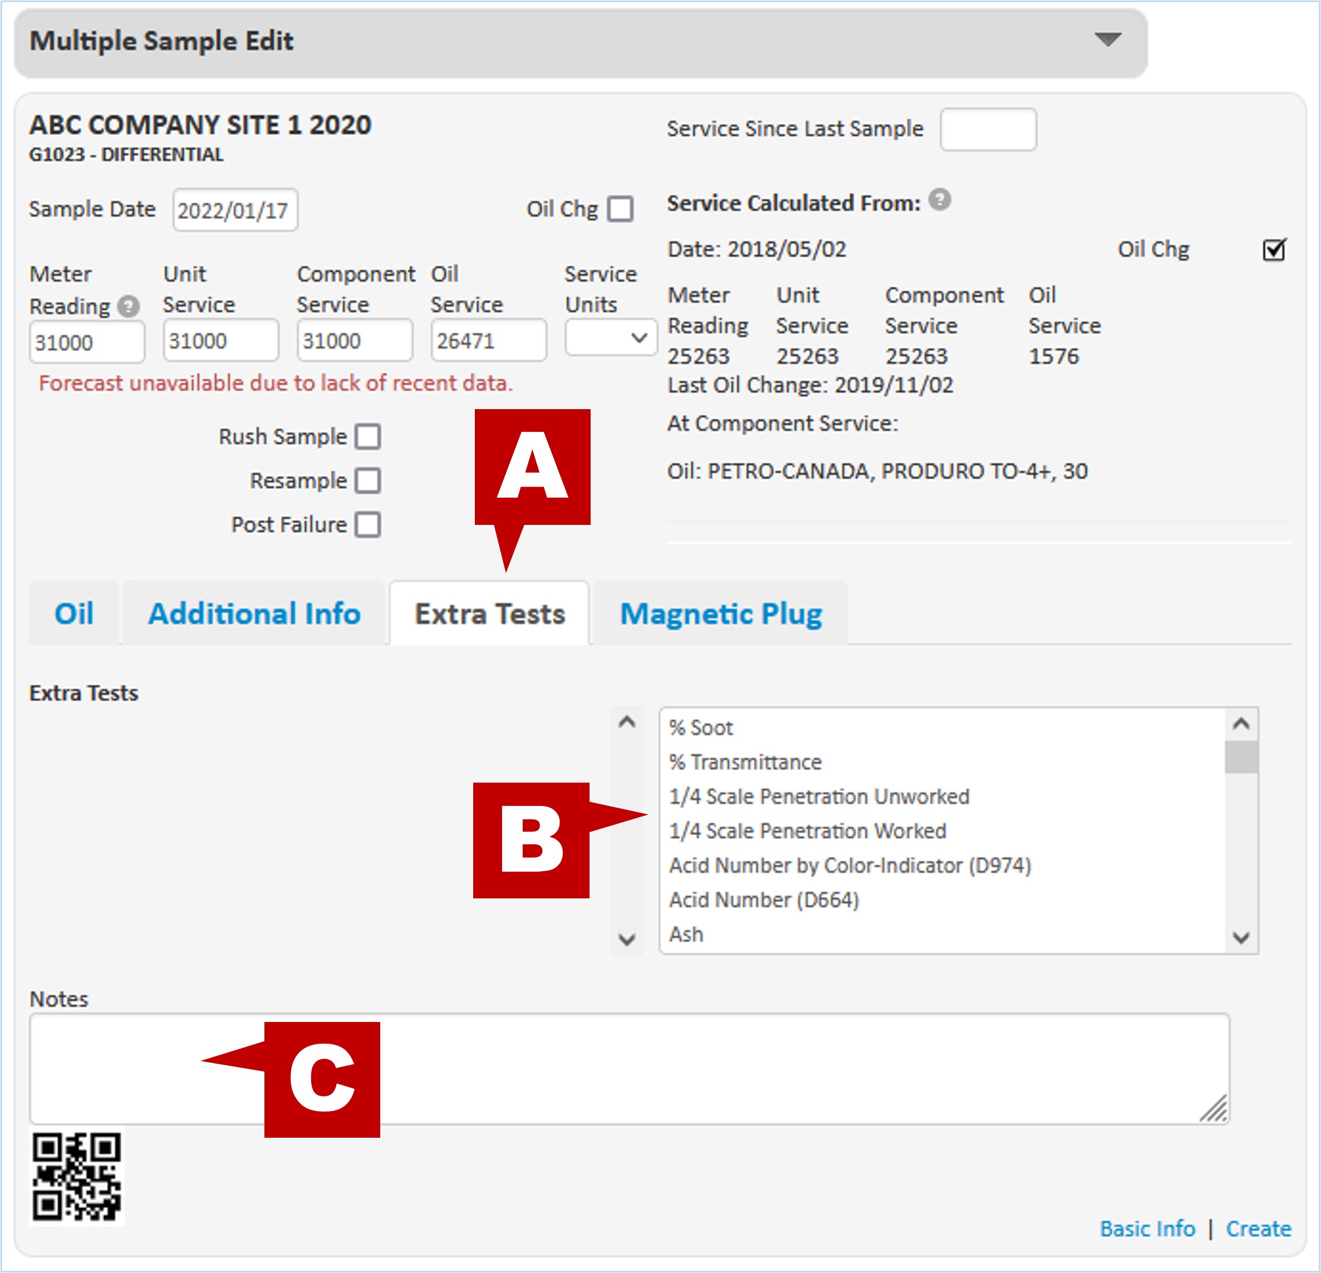Collapse the Multiple Sample Edit header arrow
The height and width of the screenshot is (1273, 1321).
tap(1107, 39)
